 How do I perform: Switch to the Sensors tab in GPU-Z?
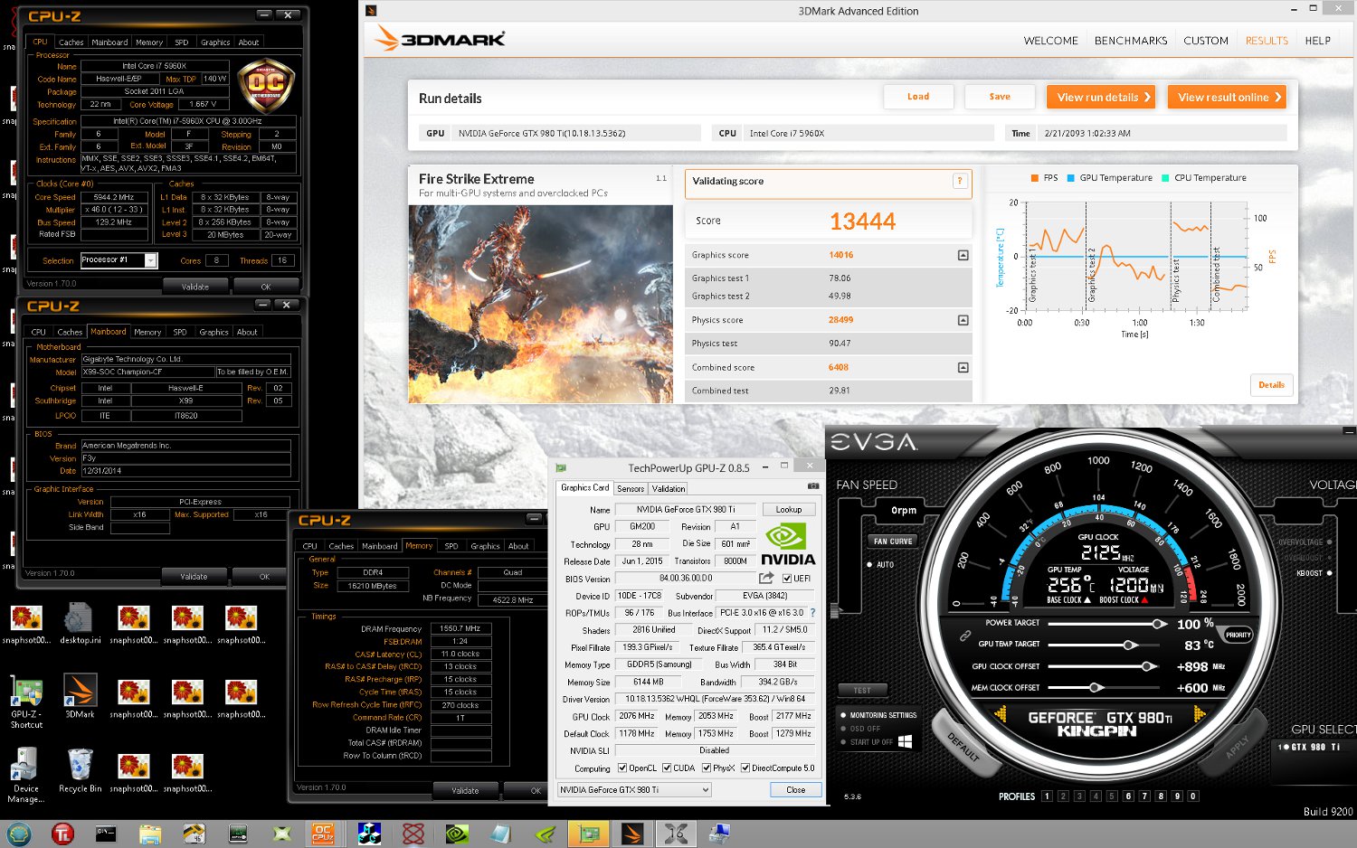point(631,489)
